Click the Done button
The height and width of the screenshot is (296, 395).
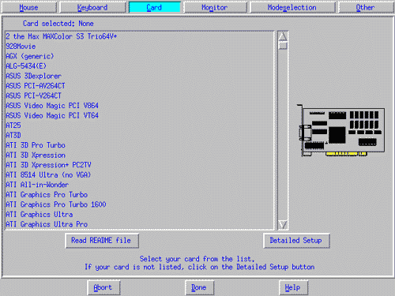[x=199, y=287]
